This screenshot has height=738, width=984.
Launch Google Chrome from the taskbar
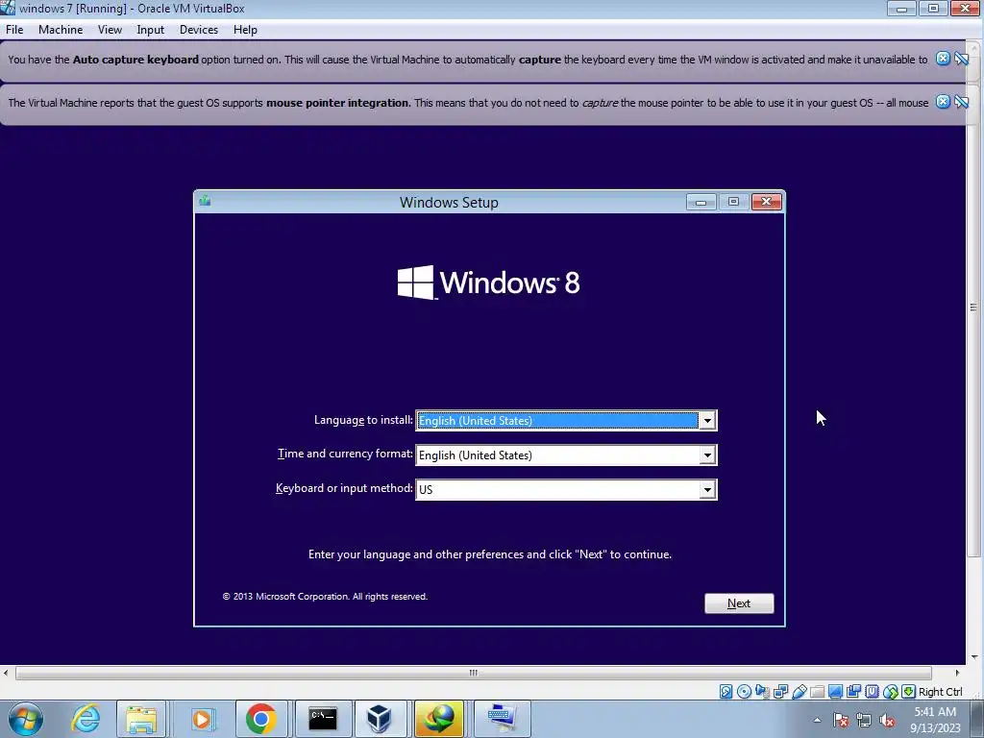(x=261, y=719)
